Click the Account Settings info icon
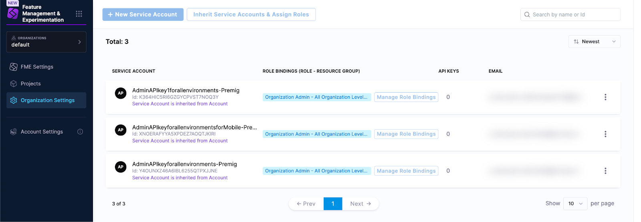The width and height of the screenshot is (641, 222). click(x=80, y=132)
